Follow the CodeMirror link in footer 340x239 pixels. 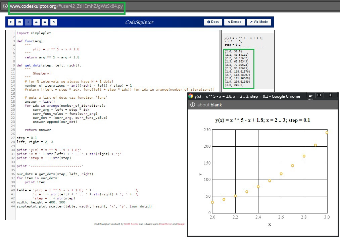tap(165, 224)
